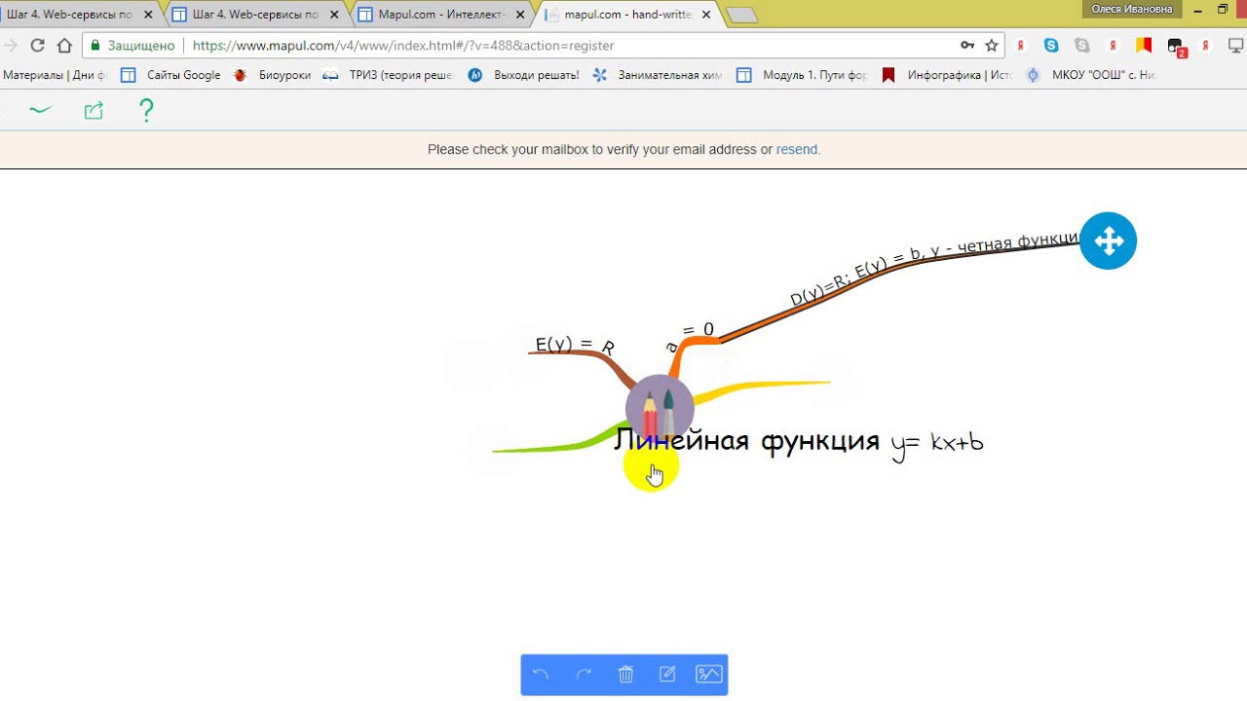This screenshot has height=701, width=1247.
Task: Open the "ТРИЗ (теория реше" bookmark
Action: 388,75
